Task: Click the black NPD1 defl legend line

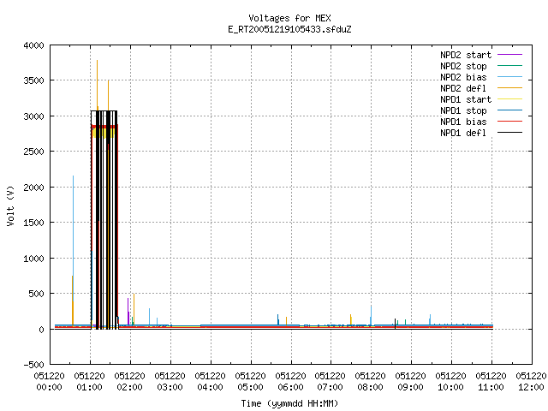Action: click(x=510, y=133)
